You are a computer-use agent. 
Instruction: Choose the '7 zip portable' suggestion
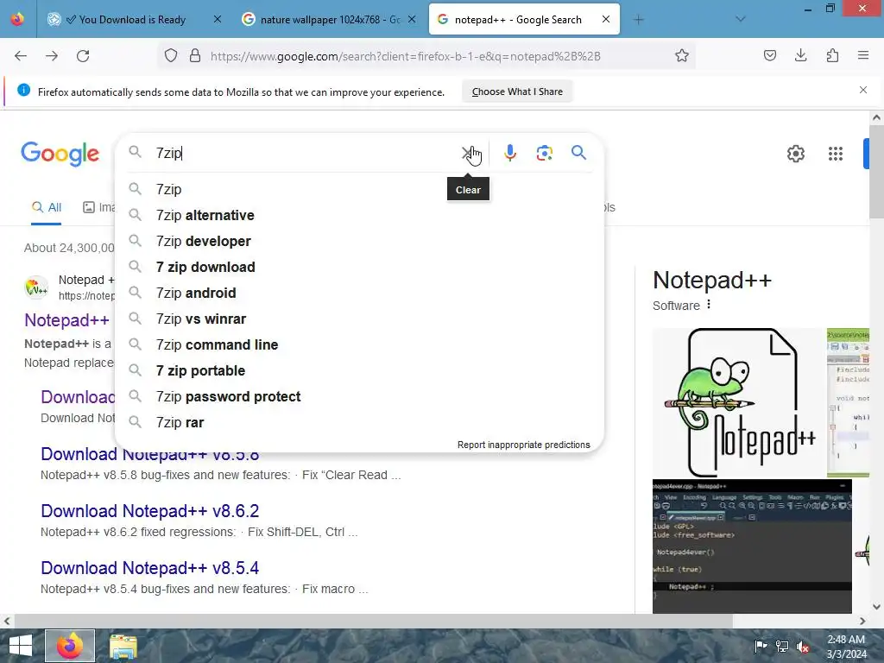[359, 371]
